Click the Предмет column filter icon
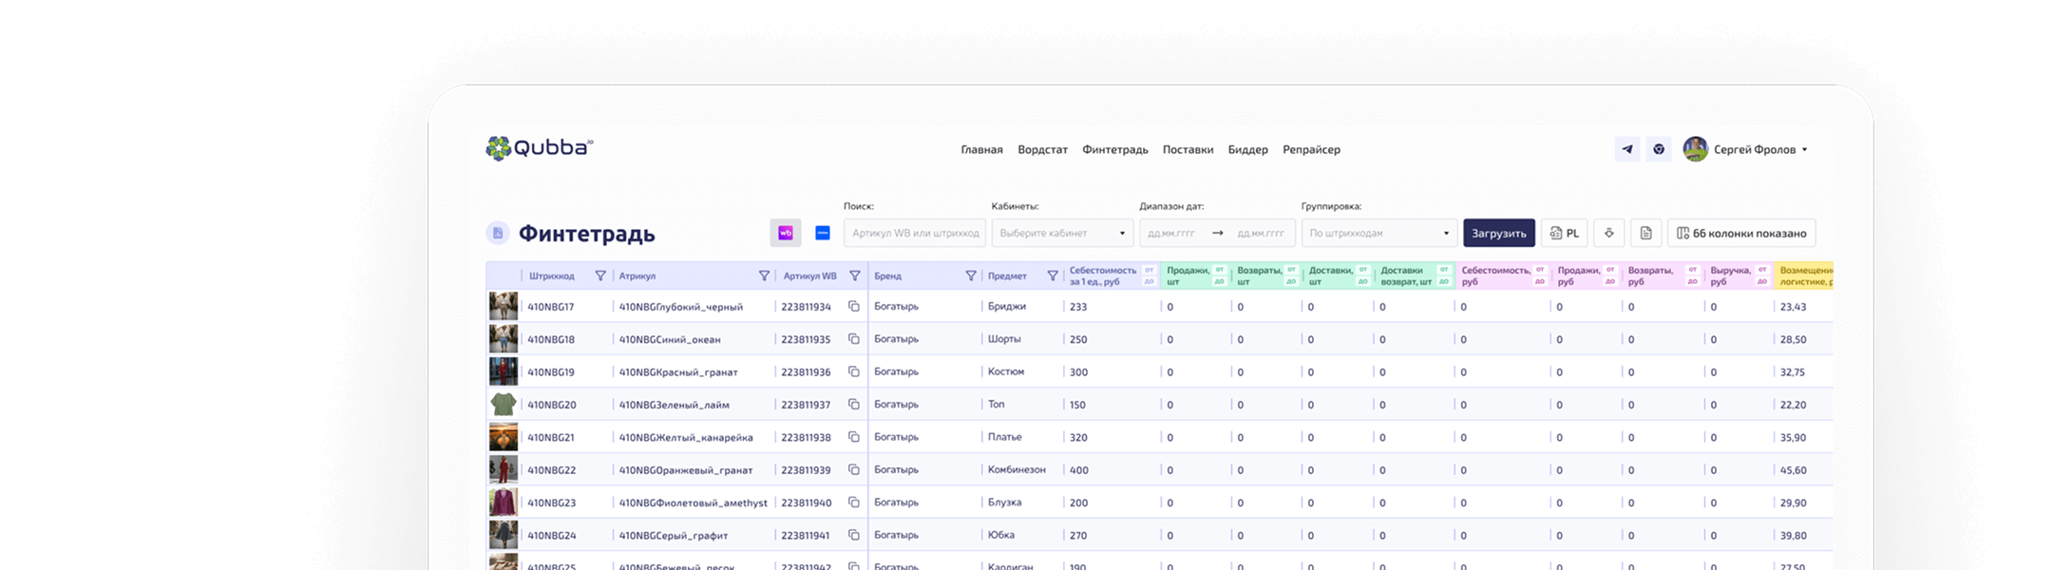 coord(1052,276)
